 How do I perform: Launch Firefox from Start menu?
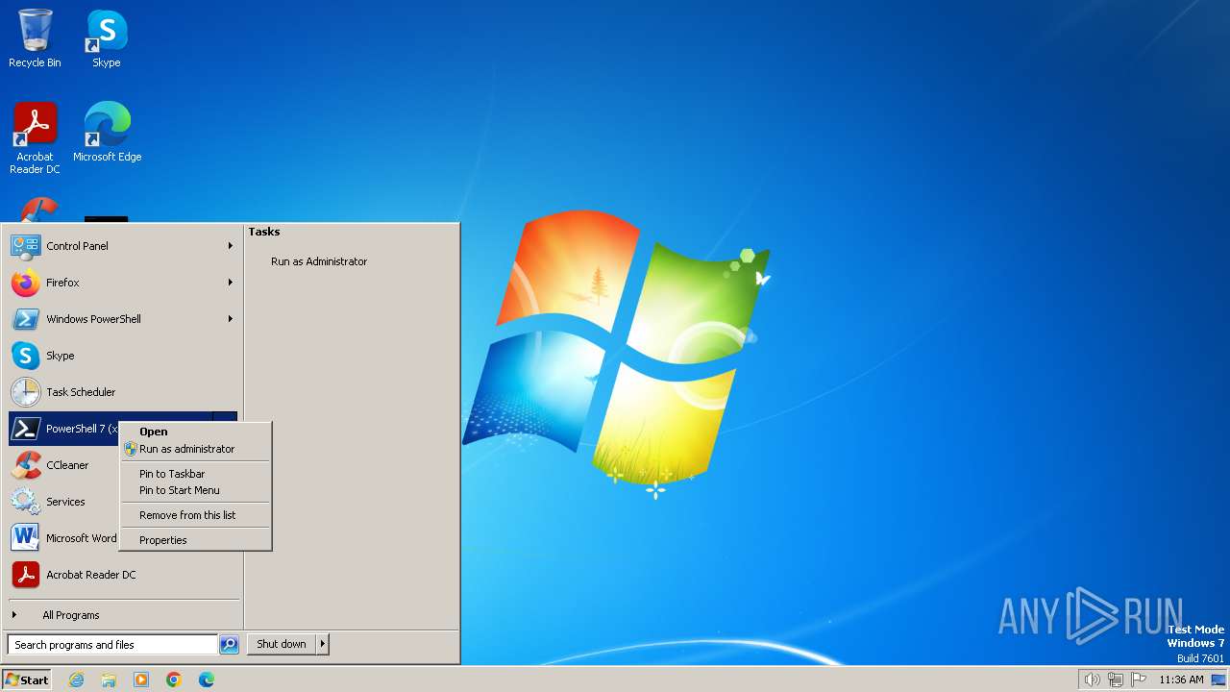123,283
